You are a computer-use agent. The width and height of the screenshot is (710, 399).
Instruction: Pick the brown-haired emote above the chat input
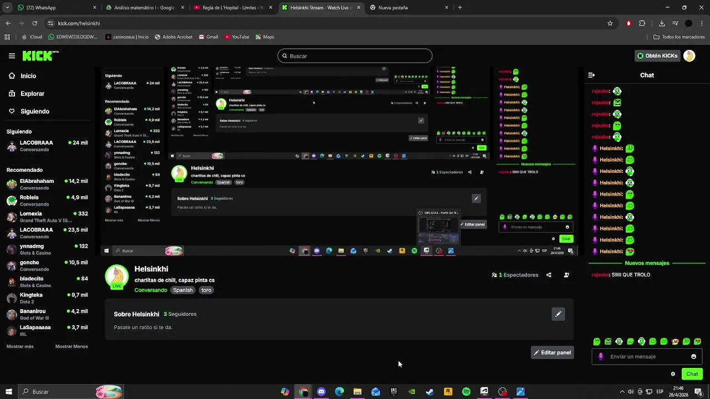[x=675, y=341]
